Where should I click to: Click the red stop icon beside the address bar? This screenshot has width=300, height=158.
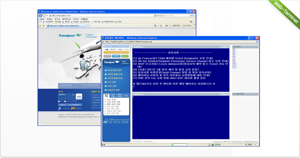(x=162, y=15)
